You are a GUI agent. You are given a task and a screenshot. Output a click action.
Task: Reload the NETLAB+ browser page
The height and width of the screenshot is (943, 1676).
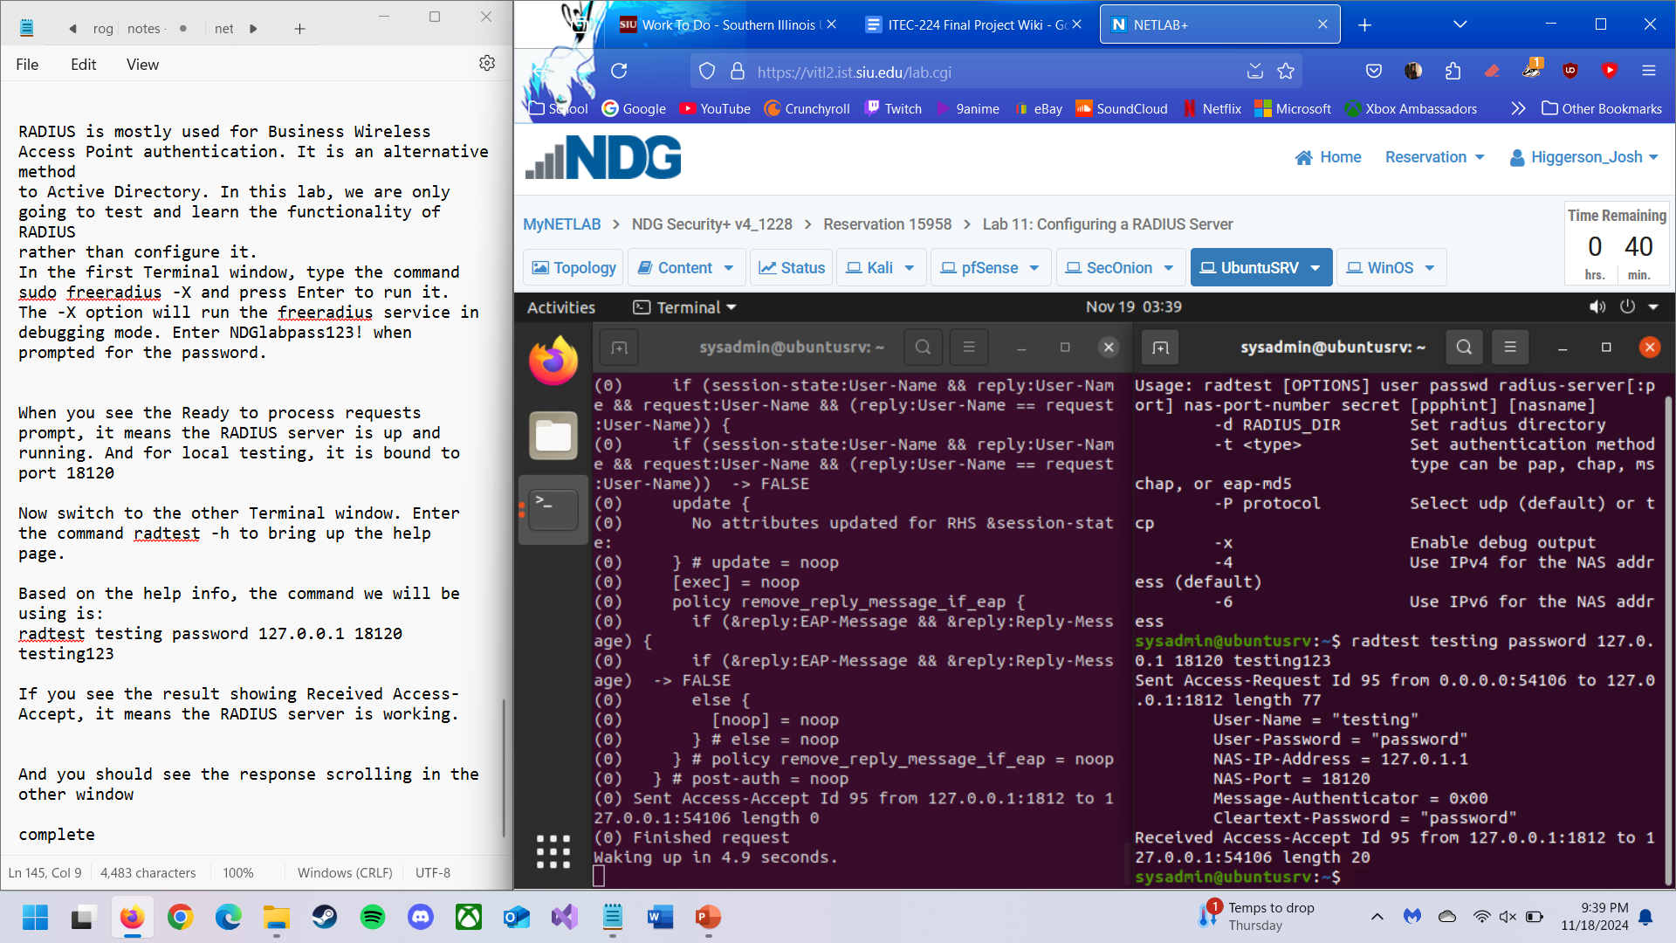pos(619,72)
